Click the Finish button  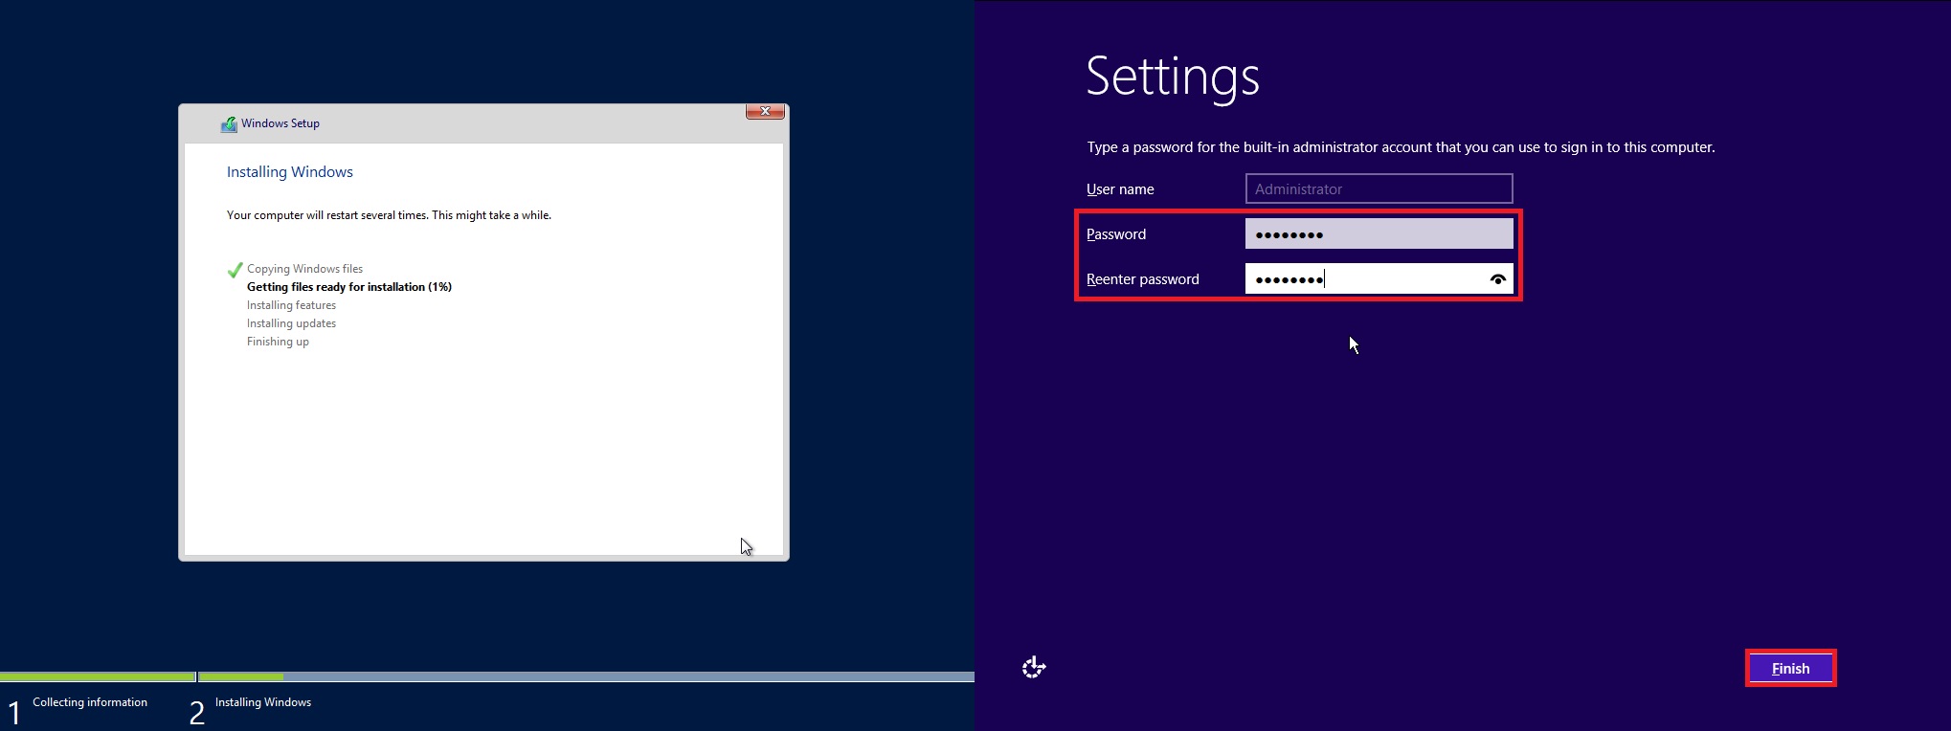(1790, 669)
